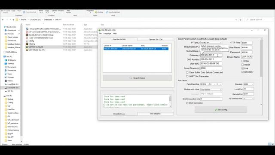
Task: Click the Remote Port field
Action: pyautogui.click(x=248, y=94)
